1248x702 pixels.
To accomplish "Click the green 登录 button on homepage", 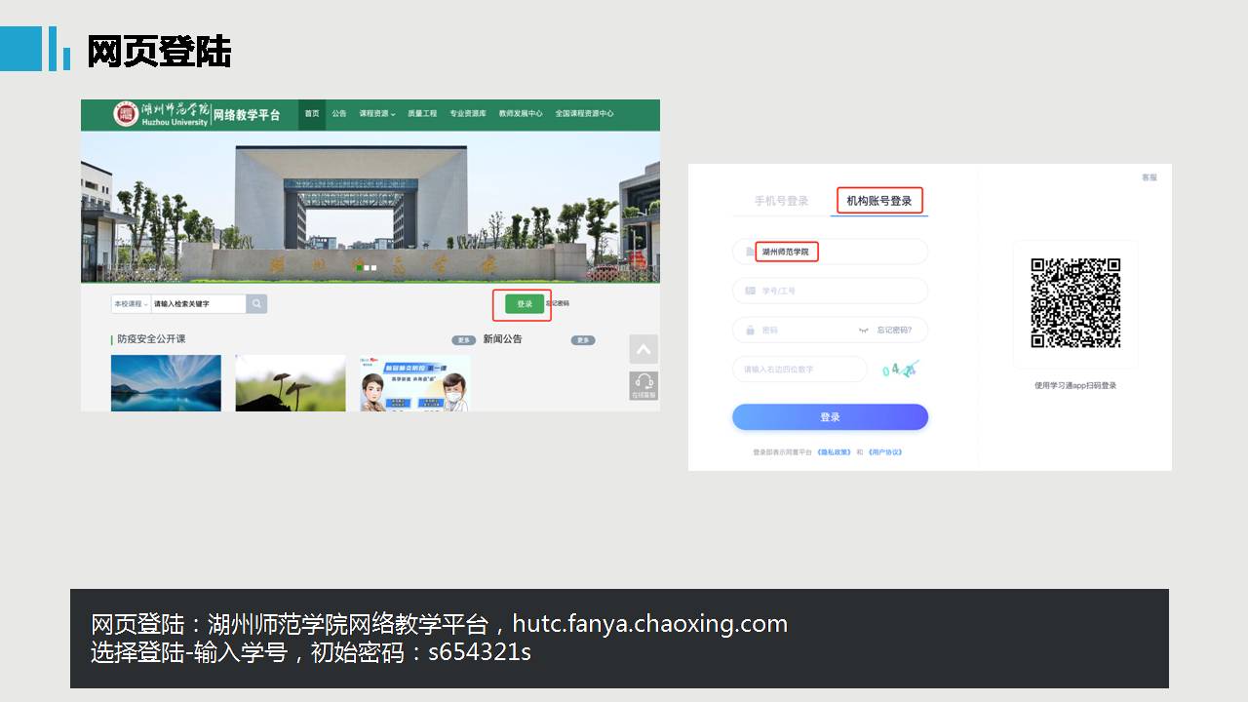I will [x=525, y=304].
